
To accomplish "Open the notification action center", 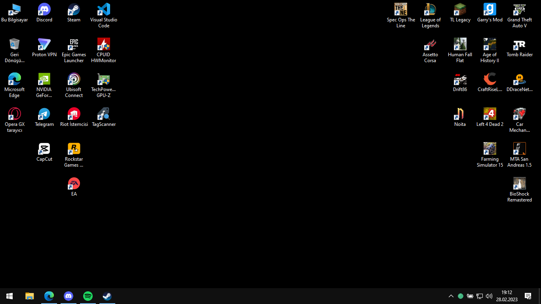I will coord(528,296).
